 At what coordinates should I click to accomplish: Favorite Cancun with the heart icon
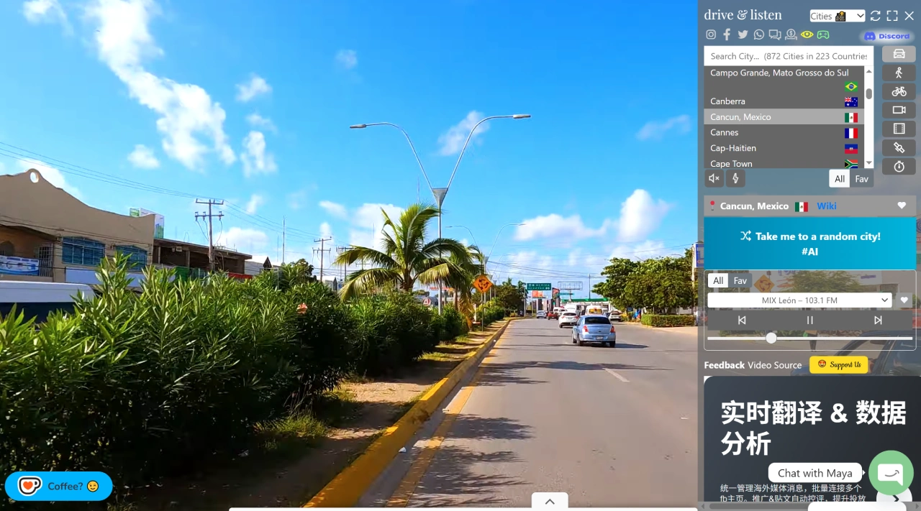(x=902, y=206)
